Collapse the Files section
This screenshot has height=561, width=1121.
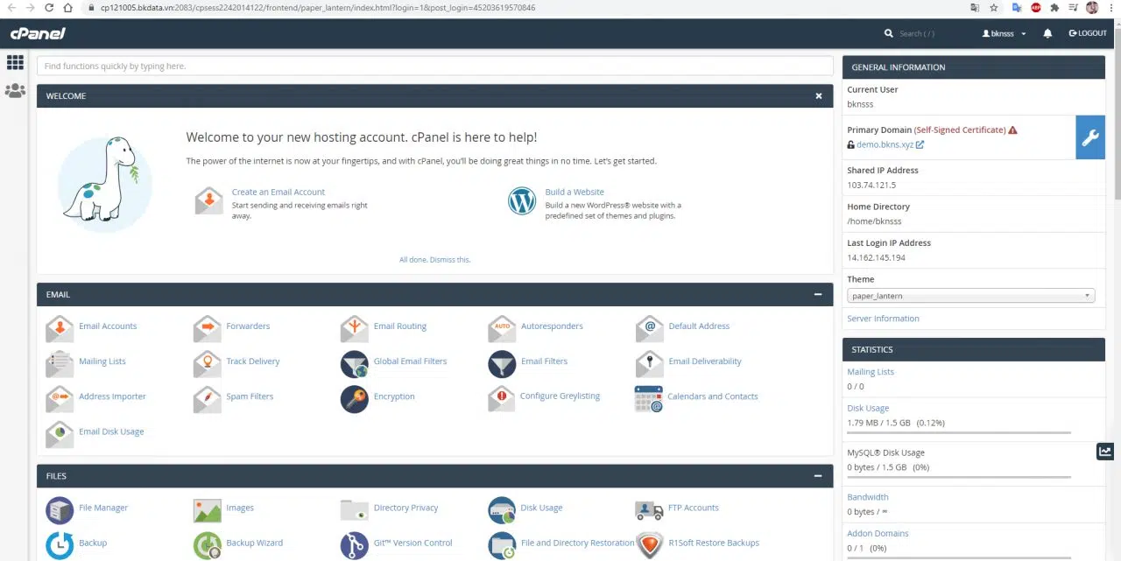818,476
